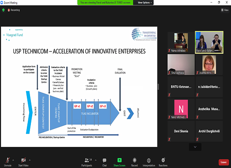Show next page of participant thumbnails
Screen dimensions: 231x168
(195, 147)
